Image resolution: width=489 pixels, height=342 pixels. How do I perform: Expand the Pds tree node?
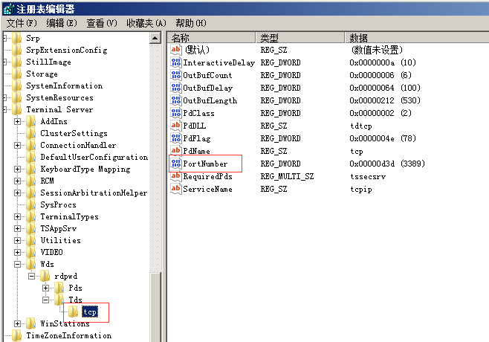click(46, 288)
